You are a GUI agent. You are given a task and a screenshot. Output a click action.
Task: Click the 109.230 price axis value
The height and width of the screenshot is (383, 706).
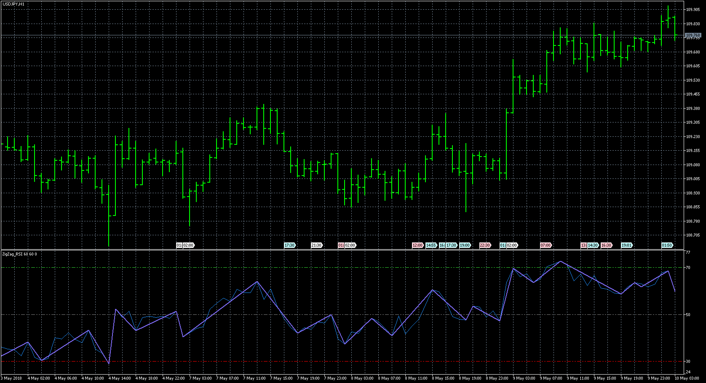(693, 137)
